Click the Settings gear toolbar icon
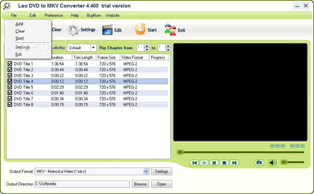The width and height of the screenshot is (314, 194). coord(73,30)
